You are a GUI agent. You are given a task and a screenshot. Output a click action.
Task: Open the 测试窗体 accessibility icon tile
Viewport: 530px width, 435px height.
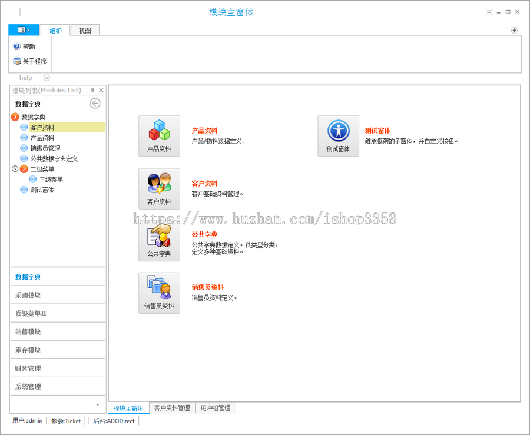pyautogui.click(x=339, y=136)
